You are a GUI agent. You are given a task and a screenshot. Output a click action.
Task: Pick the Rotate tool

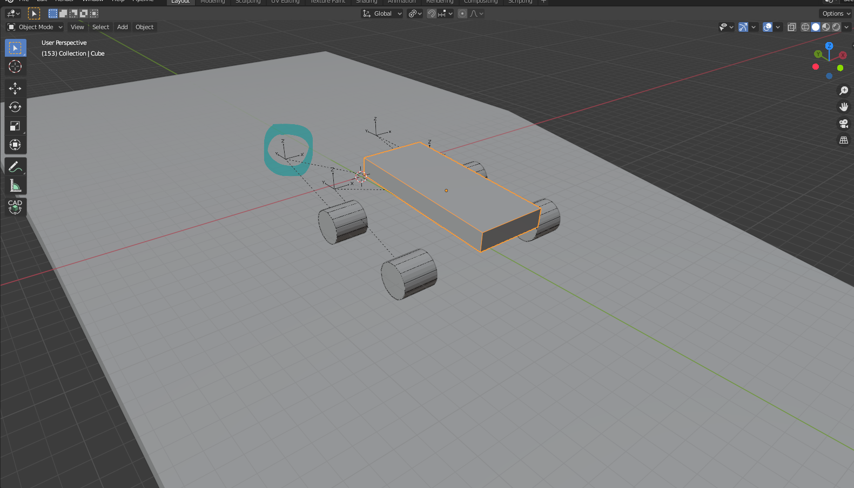(15, 107)
